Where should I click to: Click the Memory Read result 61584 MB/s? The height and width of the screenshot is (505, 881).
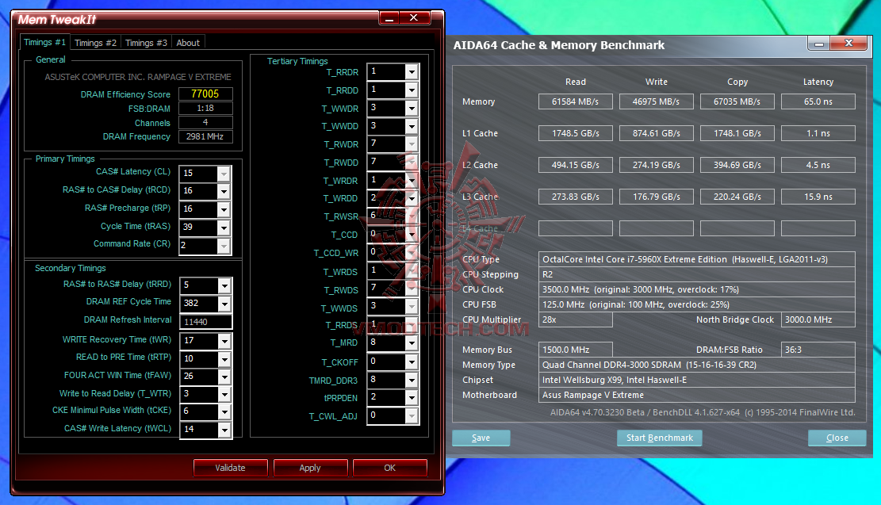click(x=576, y=101)
